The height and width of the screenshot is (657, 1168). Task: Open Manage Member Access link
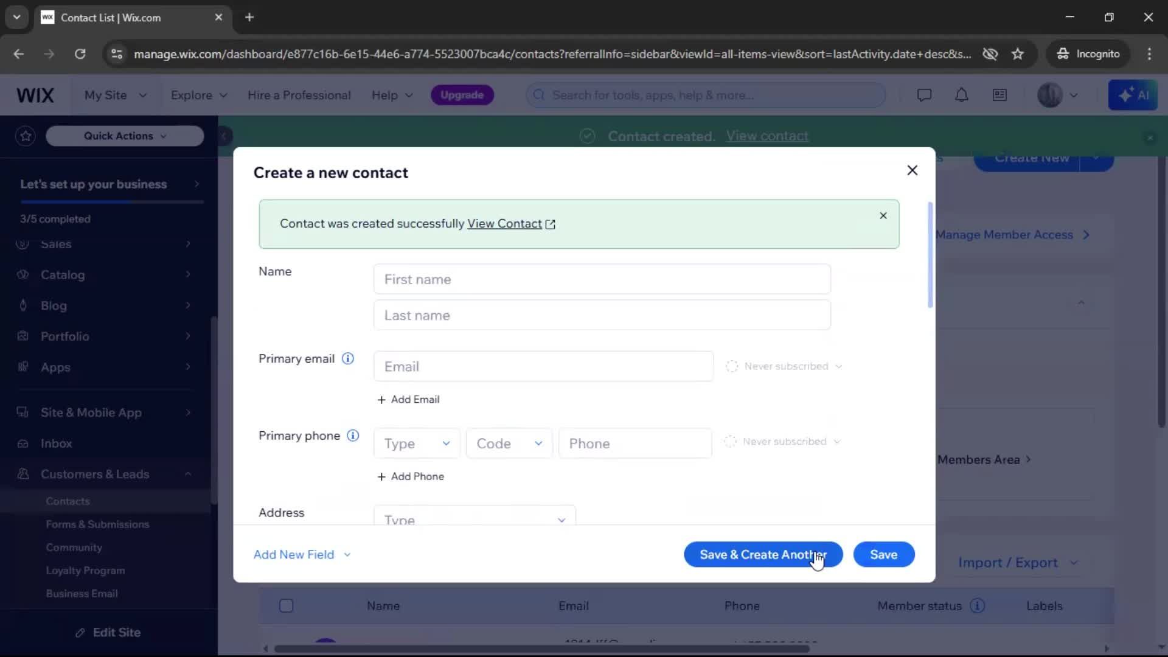1012,235
